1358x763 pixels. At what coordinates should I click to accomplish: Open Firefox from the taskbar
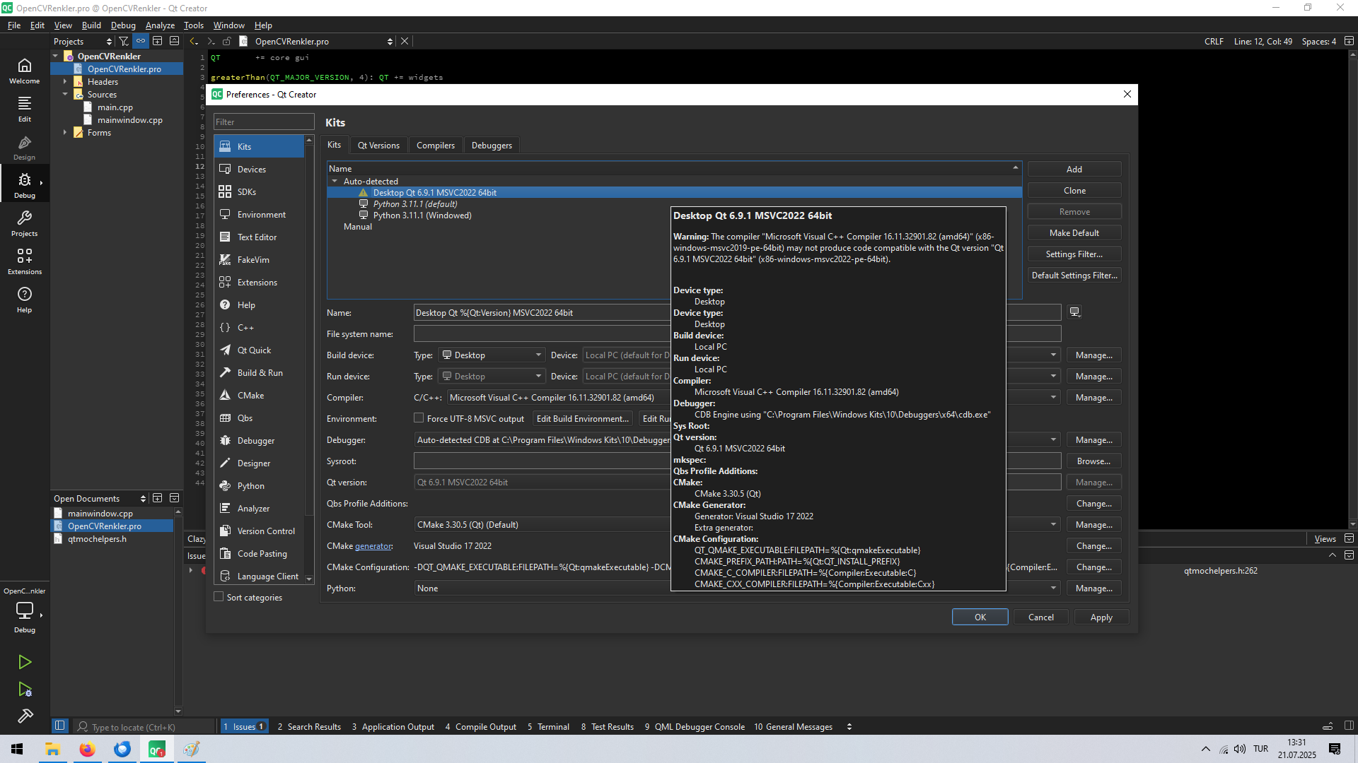pyautogui.click(x=88, y=749)
